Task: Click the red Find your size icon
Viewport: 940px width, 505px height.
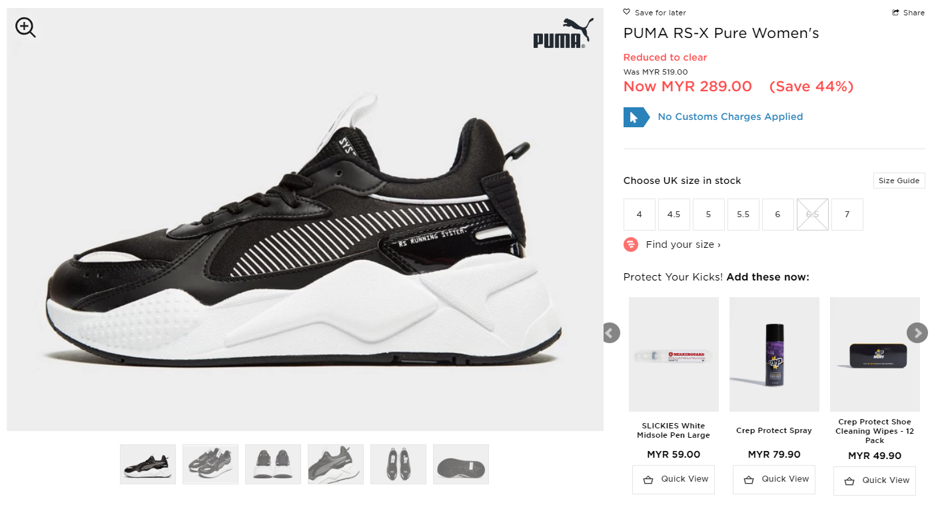Action: click(x=631, y=245)
